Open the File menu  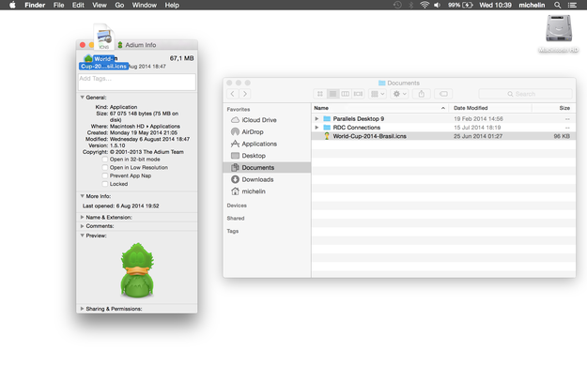(58, 5)
